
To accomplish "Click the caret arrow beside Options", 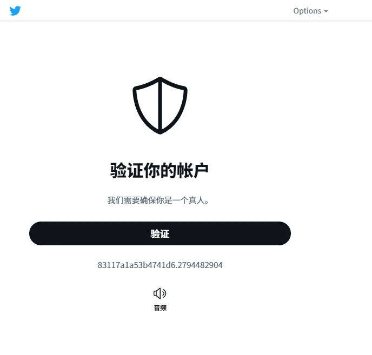I will point(326,11).
